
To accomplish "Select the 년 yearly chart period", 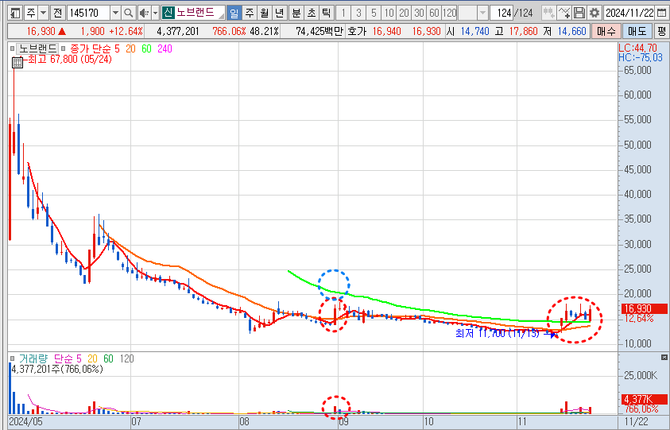I will pyautogui.click(x=280, y=13).
